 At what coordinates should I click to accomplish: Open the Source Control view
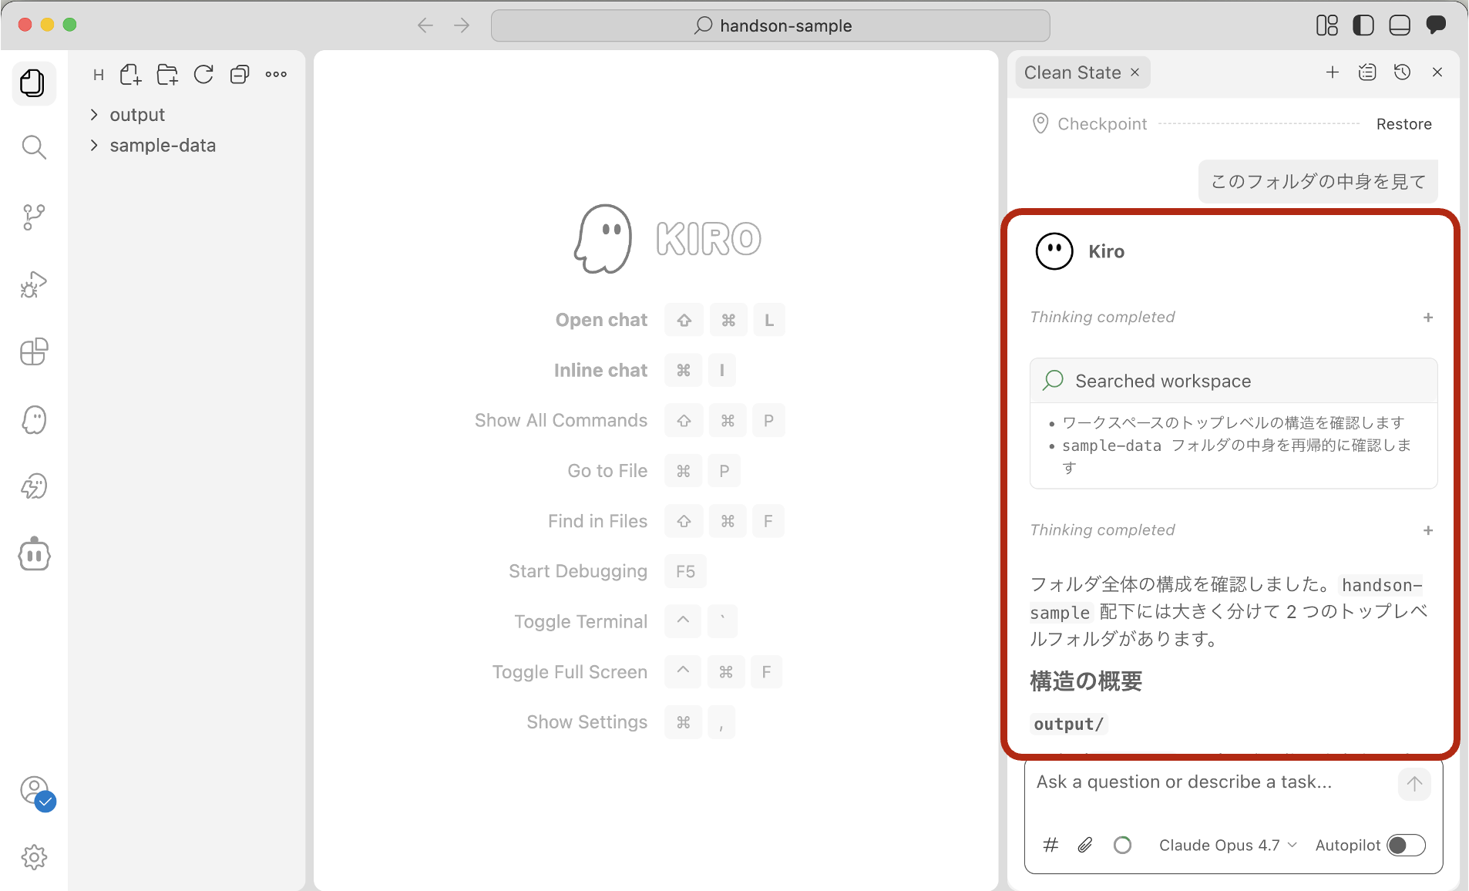tap(33, 217)
